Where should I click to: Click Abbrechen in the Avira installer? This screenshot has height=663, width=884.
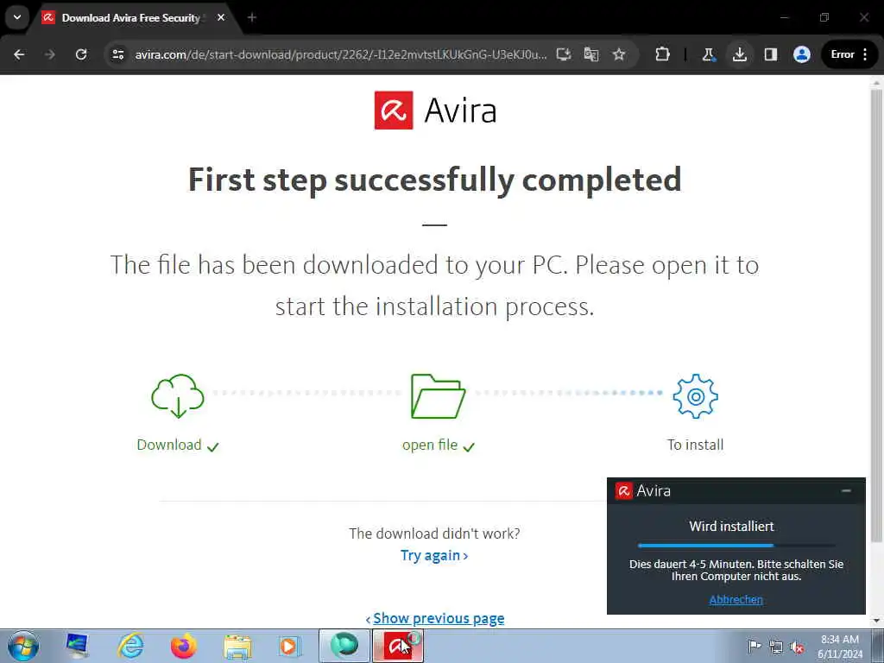(736, 600)
